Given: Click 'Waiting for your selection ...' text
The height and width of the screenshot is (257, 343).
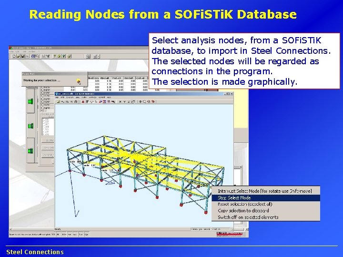Looking at the screenshot, I should point(41,80).
